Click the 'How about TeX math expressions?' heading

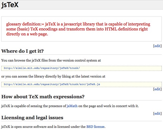click(x=43, y=97)
